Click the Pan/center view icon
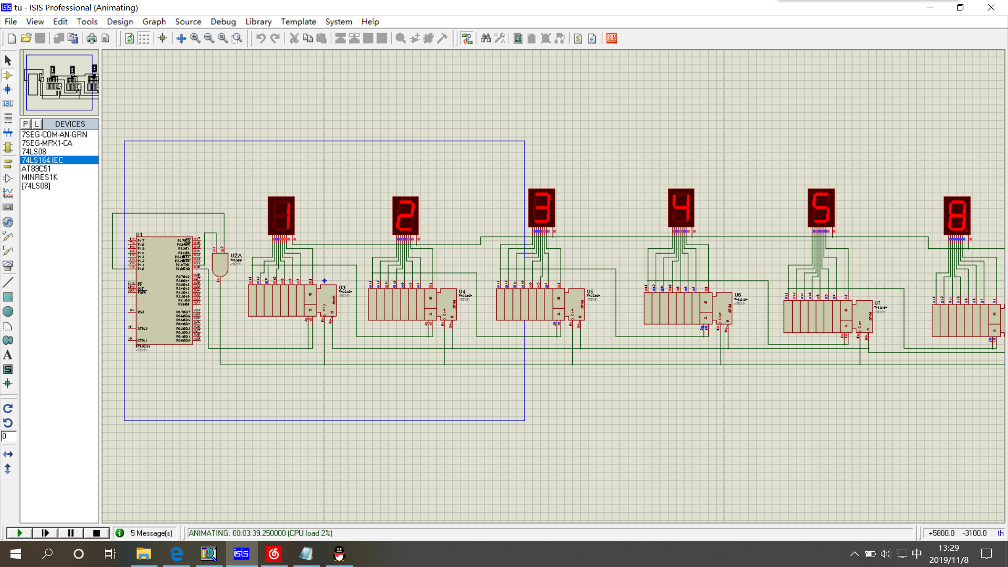The height and width of the screenshot is (567, 1008). pos(181,38)
